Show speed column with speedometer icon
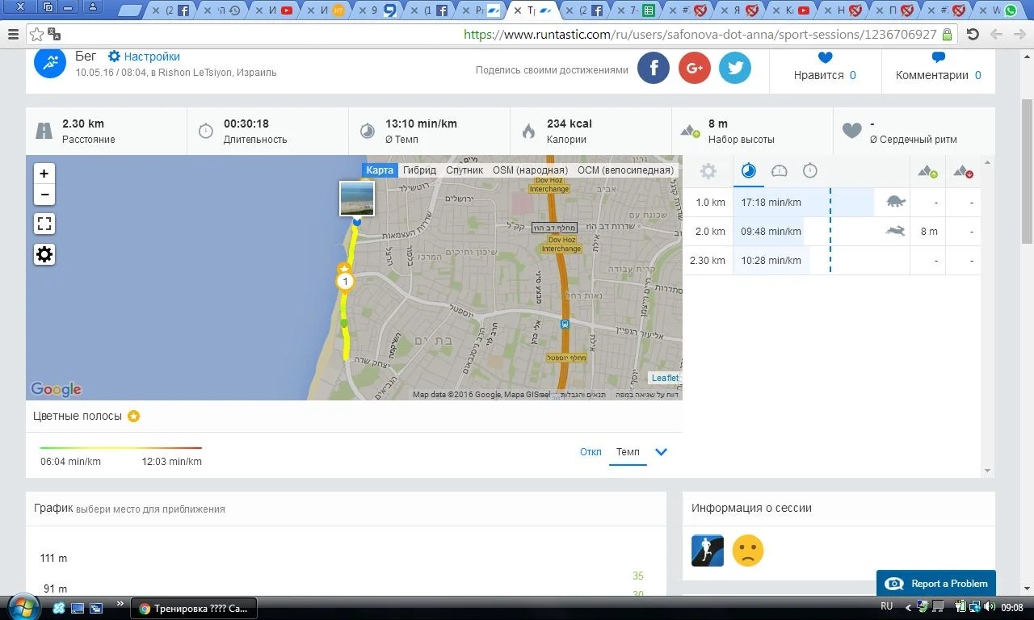 780,171
